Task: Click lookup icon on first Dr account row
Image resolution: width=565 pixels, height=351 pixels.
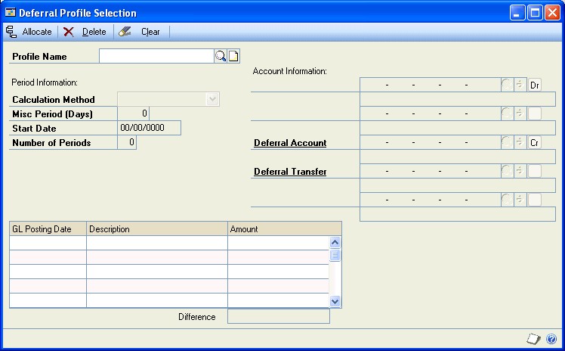Action: 507,85
